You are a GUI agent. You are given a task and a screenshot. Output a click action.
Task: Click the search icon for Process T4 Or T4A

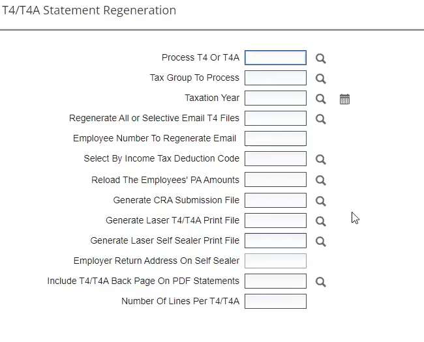coord(320,59)
